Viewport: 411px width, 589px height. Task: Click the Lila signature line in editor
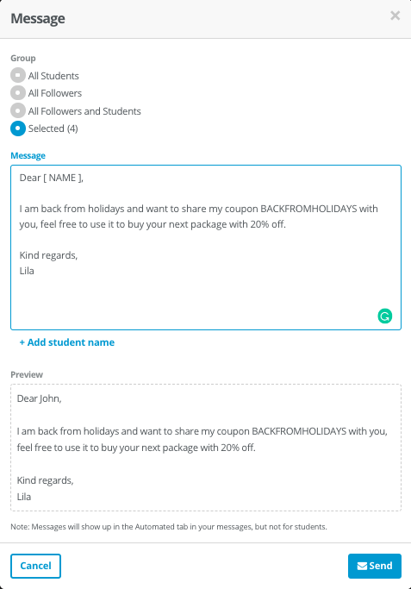[x=27, y=271]
